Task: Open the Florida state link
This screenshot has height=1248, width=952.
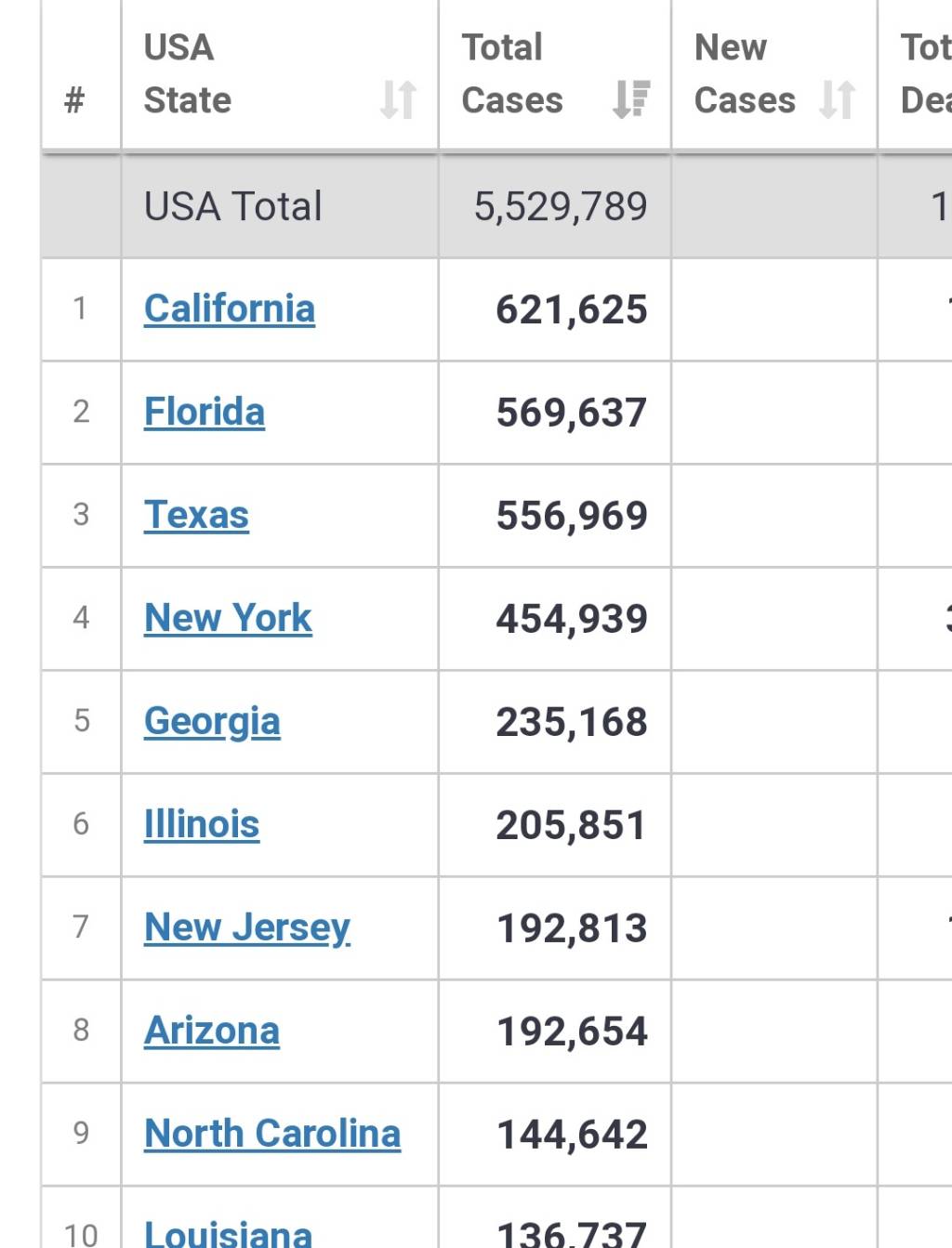Action: click(205, 412)
